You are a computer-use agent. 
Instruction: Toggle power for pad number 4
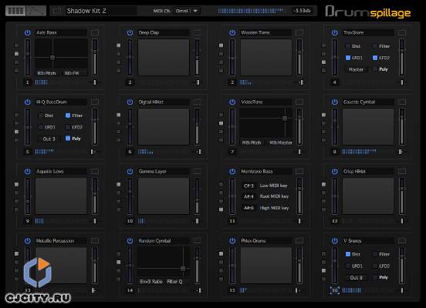click(335, 32)
